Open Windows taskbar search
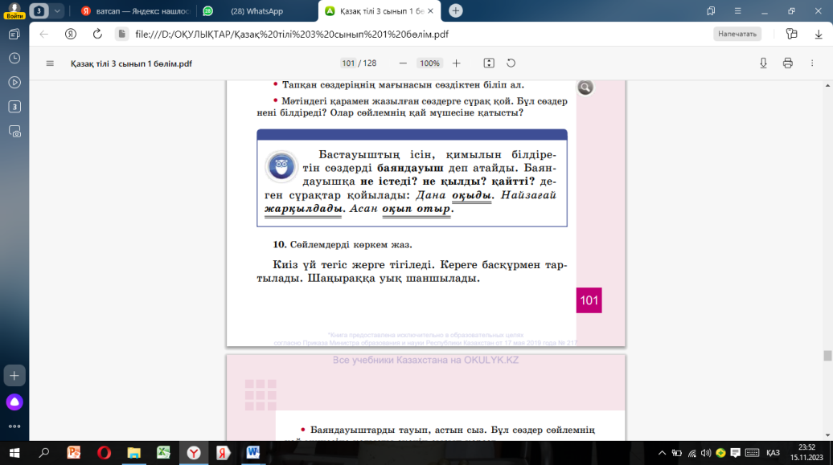Screen dimensions: 833x465 44,453
